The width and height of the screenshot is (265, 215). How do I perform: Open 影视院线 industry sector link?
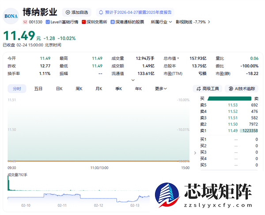click(191, 22)
